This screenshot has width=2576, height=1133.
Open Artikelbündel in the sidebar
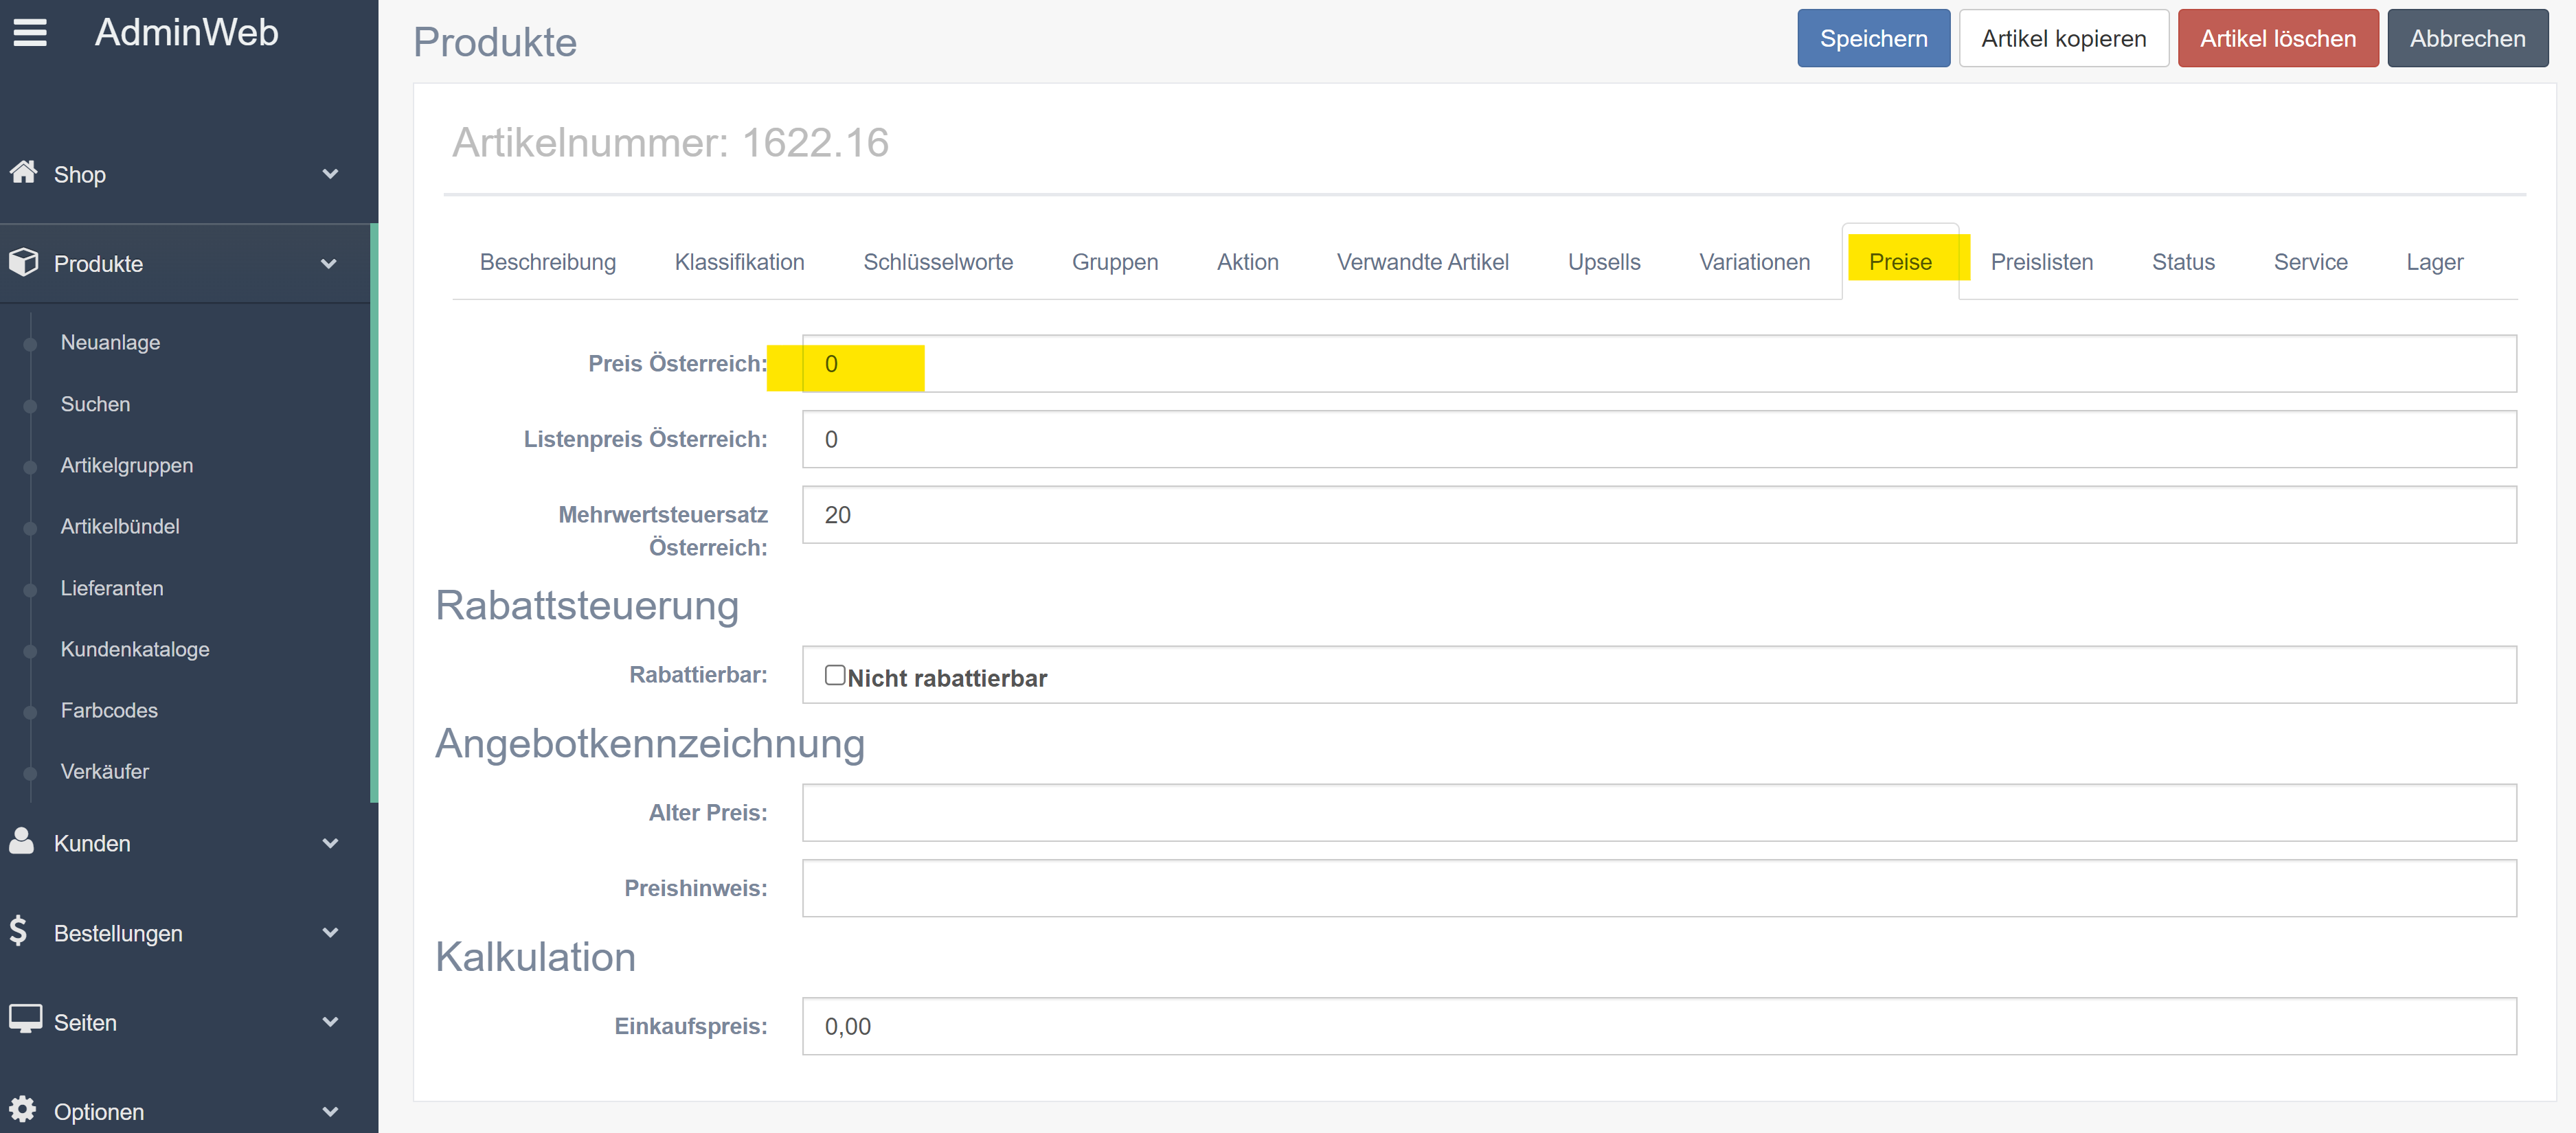point(120,526)
